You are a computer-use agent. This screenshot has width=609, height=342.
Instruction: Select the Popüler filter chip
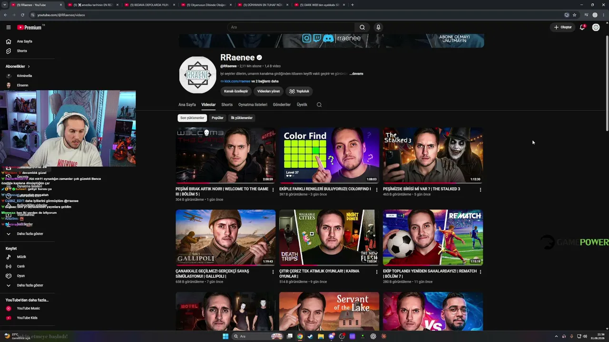click(217, 118)
